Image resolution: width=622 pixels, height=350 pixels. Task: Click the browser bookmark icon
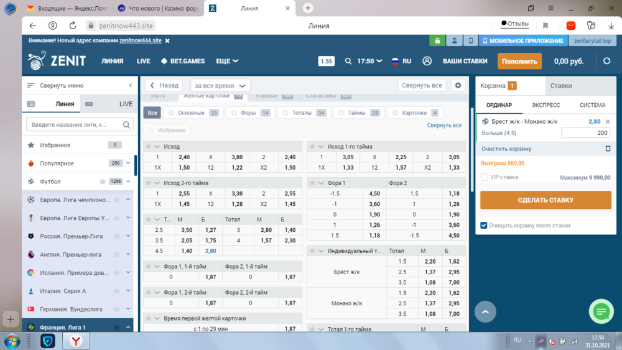coord(545,25)
